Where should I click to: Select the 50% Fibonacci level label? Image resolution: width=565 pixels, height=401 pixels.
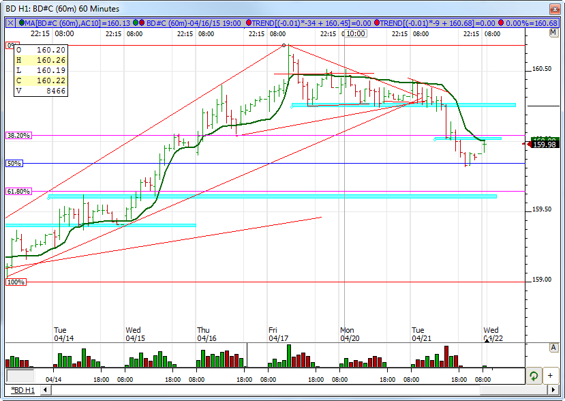pos(14,164)
